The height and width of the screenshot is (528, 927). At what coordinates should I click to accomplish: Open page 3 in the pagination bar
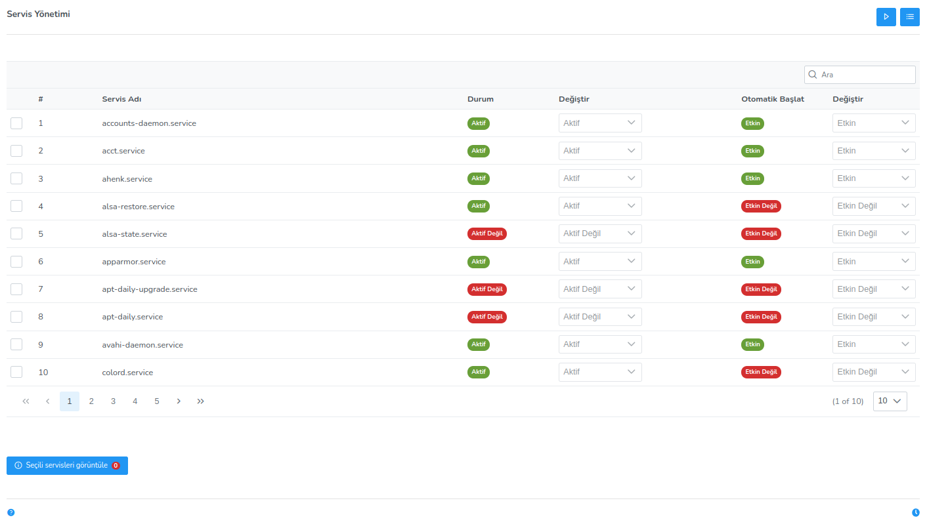point(113,401)
